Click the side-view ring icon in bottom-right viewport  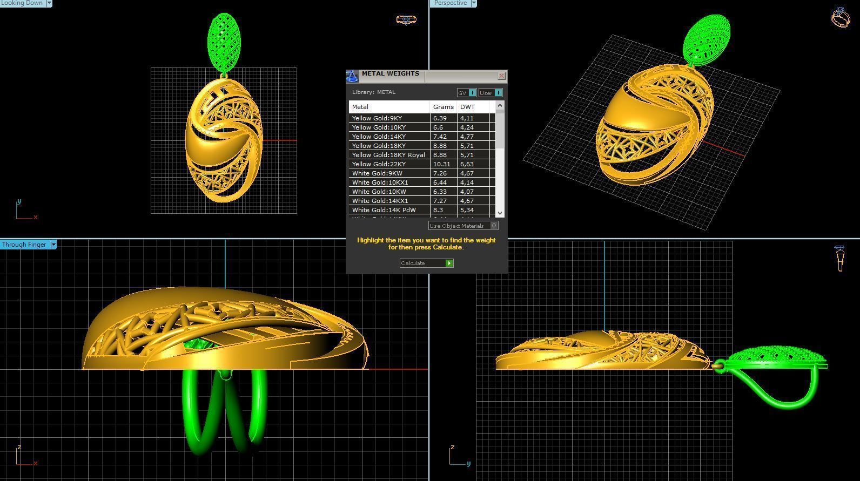(840, 259)
